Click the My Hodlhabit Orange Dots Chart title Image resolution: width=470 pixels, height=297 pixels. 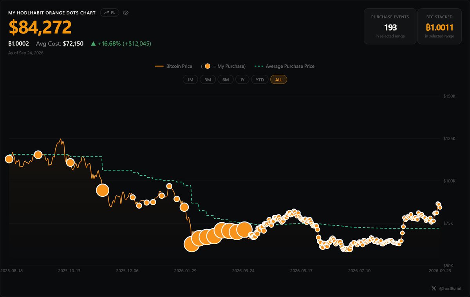click(52, 13)
